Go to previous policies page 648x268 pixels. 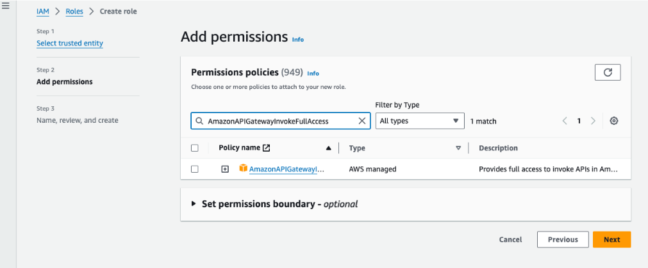565,121
